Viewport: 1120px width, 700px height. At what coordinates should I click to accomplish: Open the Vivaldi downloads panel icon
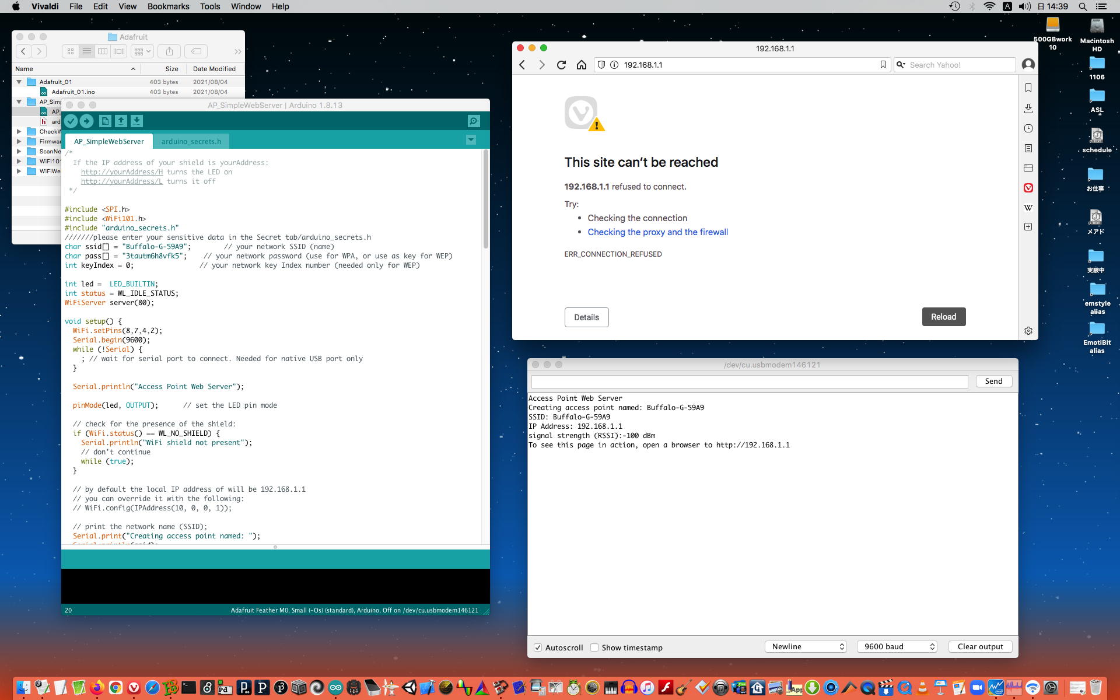tap(1028, 108)
